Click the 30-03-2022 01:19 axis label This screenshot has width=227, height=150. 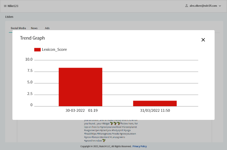tap(81, 110)
